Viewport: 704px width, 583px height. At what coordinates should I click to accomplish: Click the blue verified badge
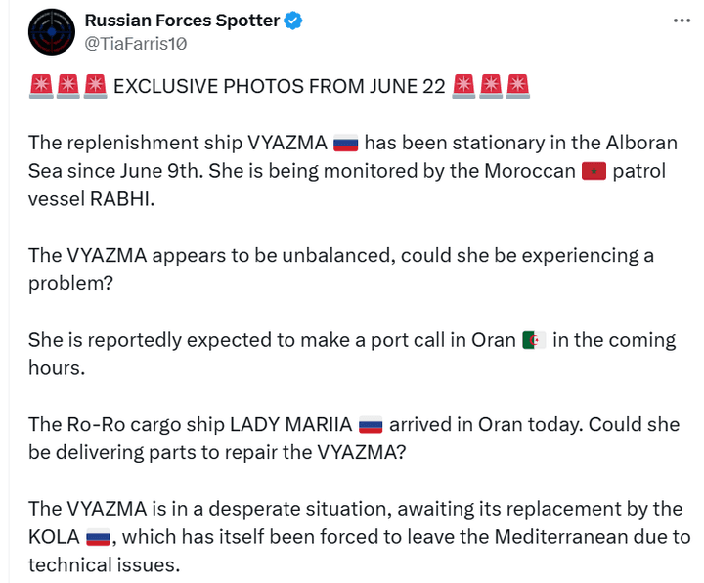tap(293, 21)
